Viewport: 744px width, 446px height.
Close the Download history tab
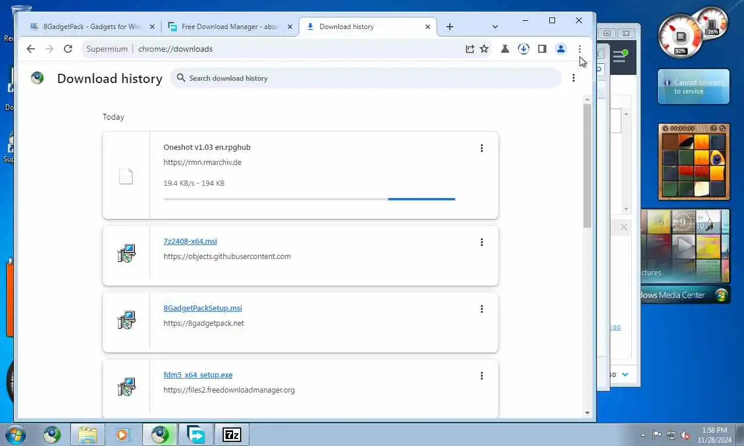coord(428,27)
